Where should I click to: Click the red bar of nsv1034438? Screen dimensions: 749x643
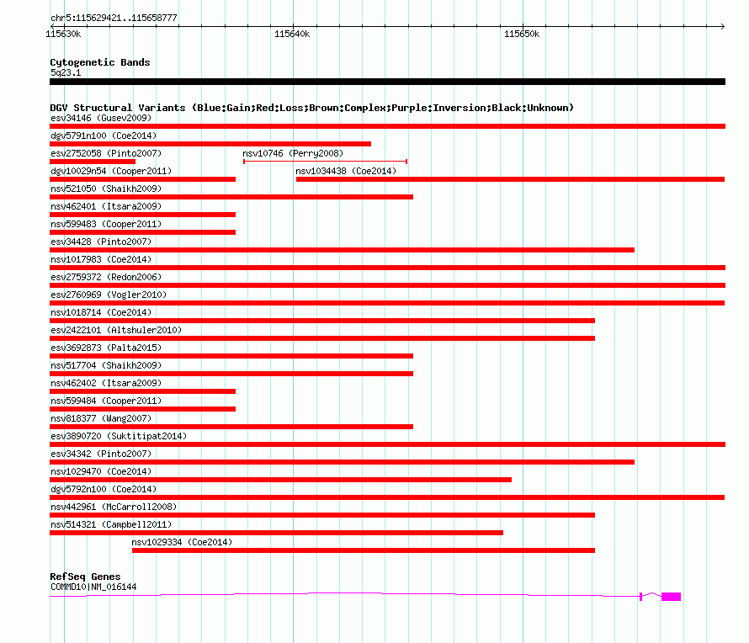pyautogui.click(x=510, y=179)
